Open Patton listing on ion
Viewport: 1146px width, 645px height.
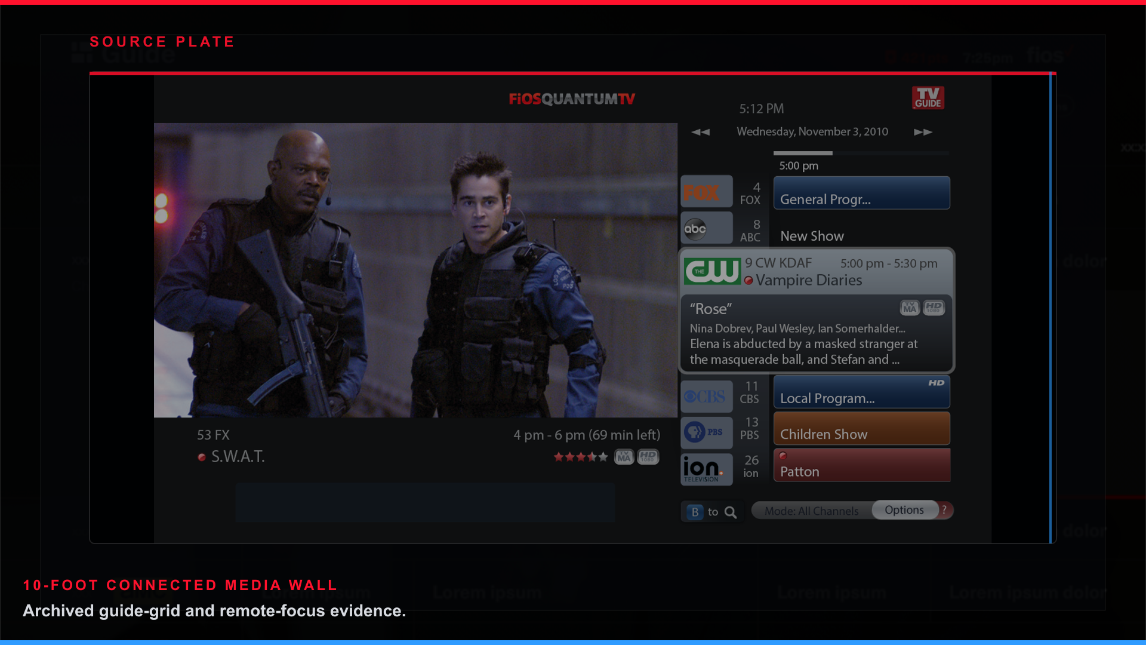point(862,465)
